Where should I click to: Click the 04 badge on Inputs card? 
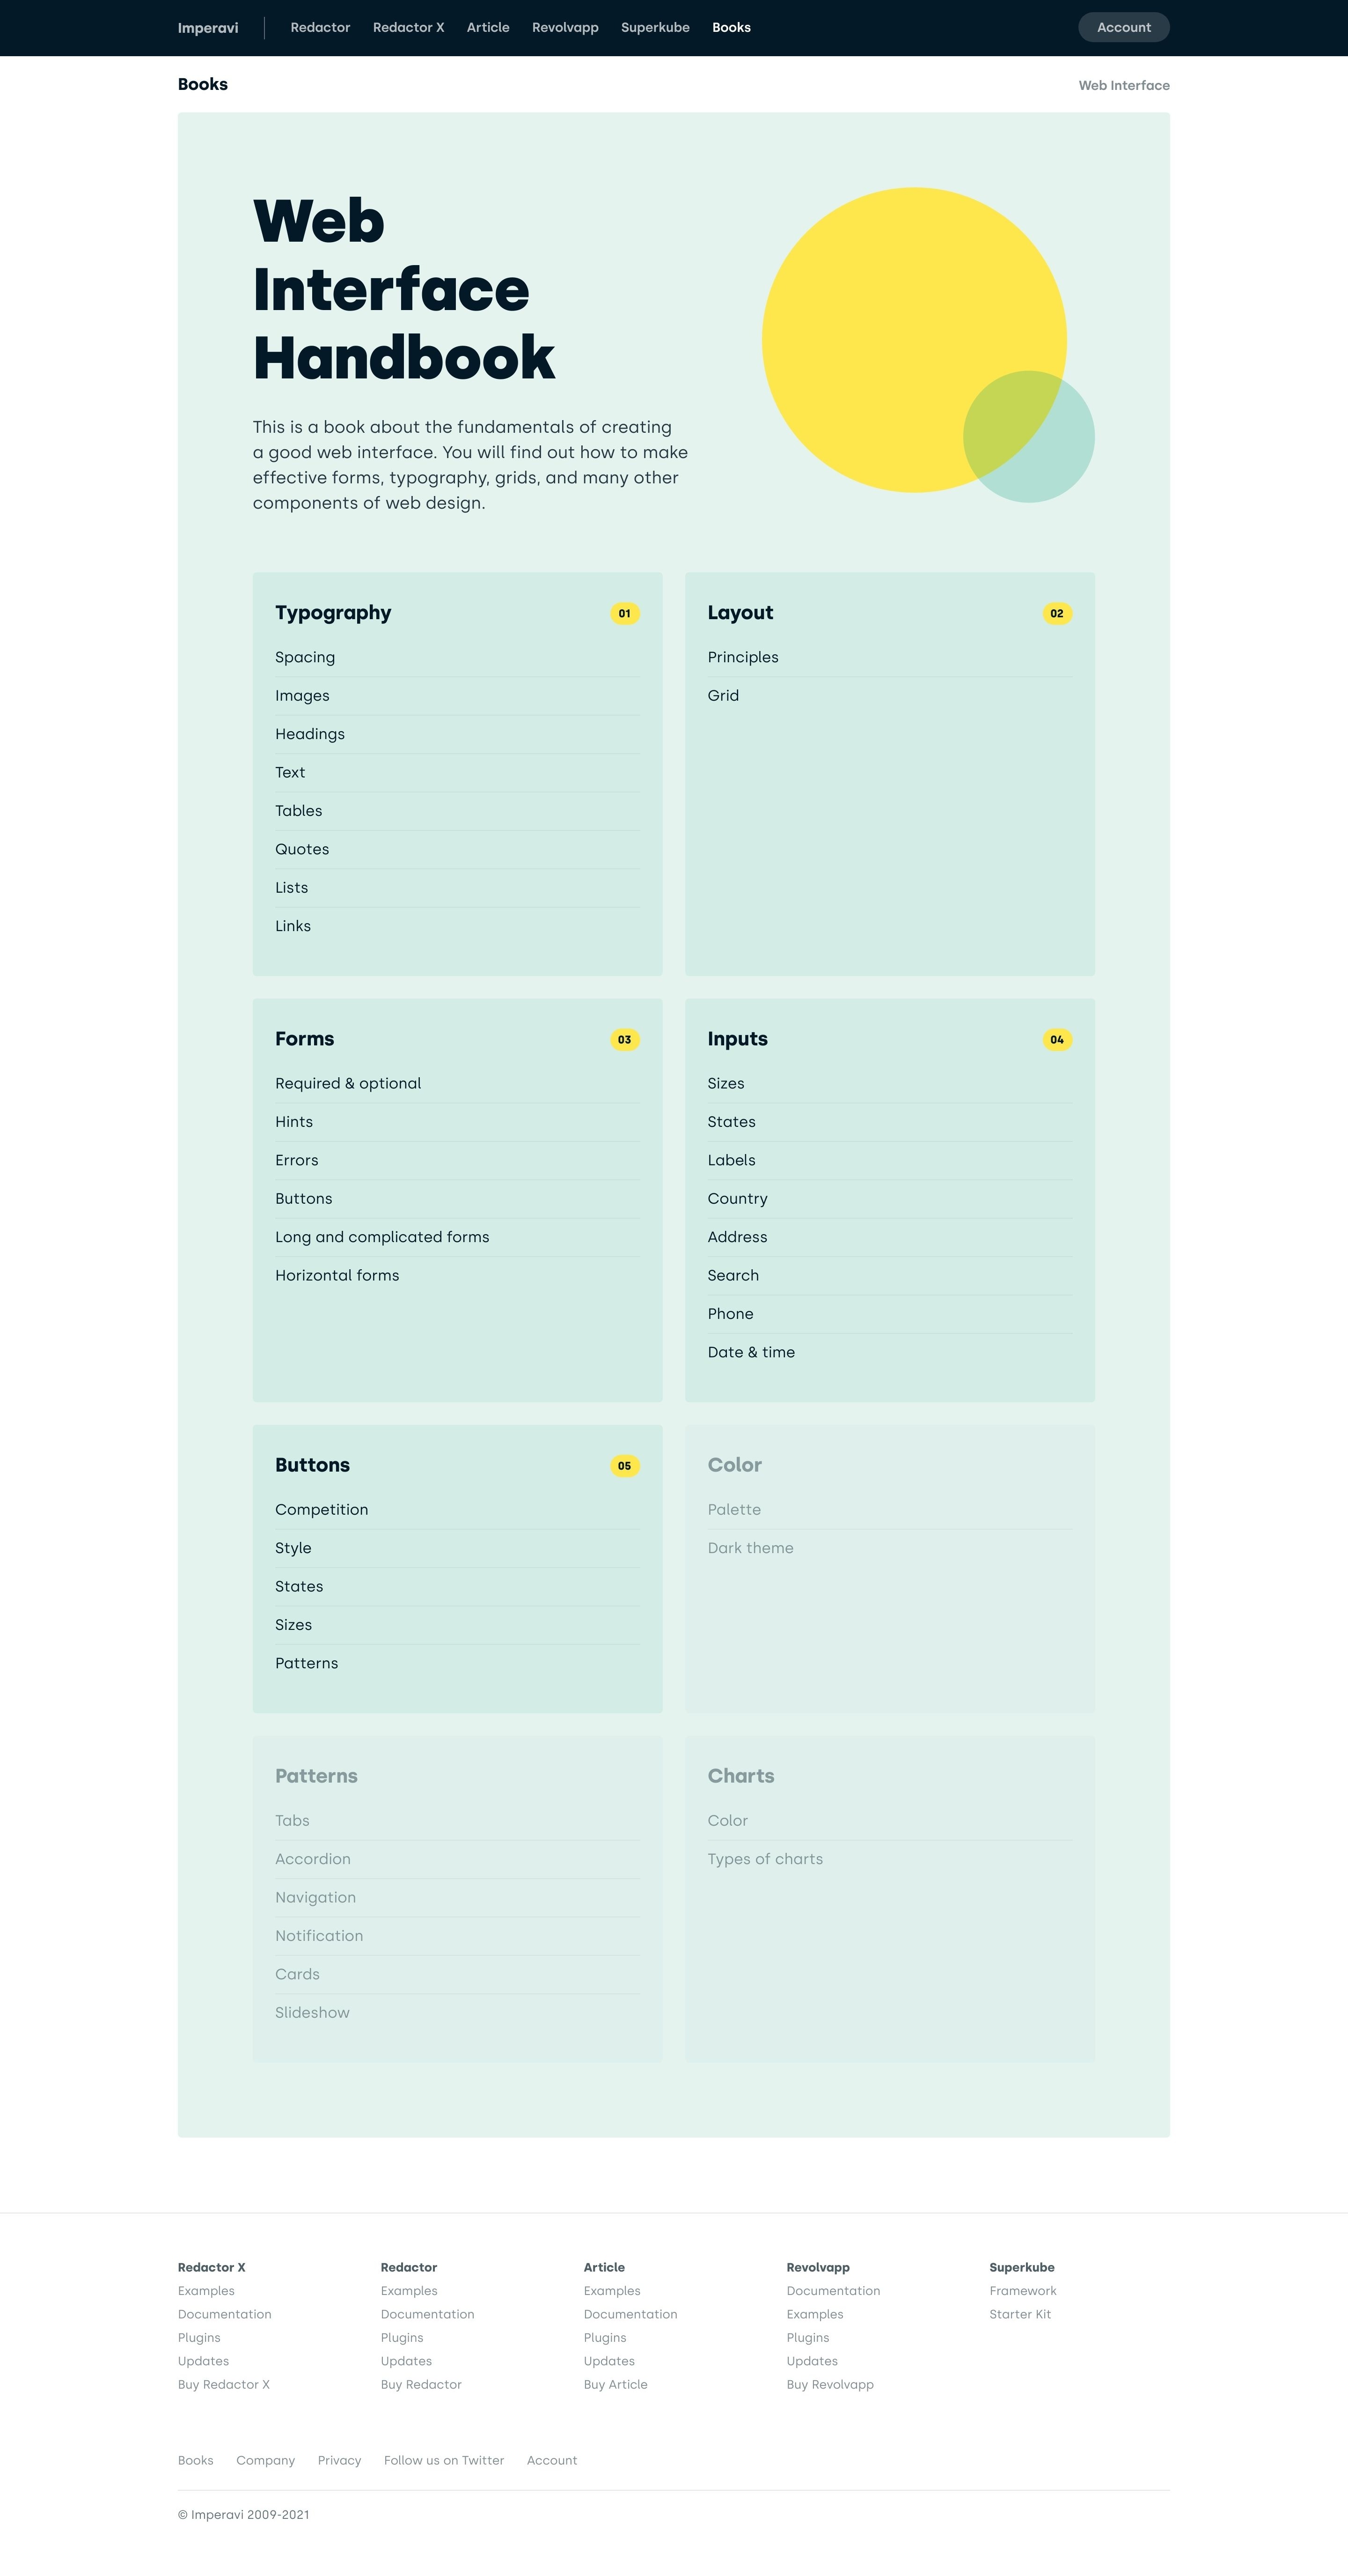[x=1056, y=1039]
